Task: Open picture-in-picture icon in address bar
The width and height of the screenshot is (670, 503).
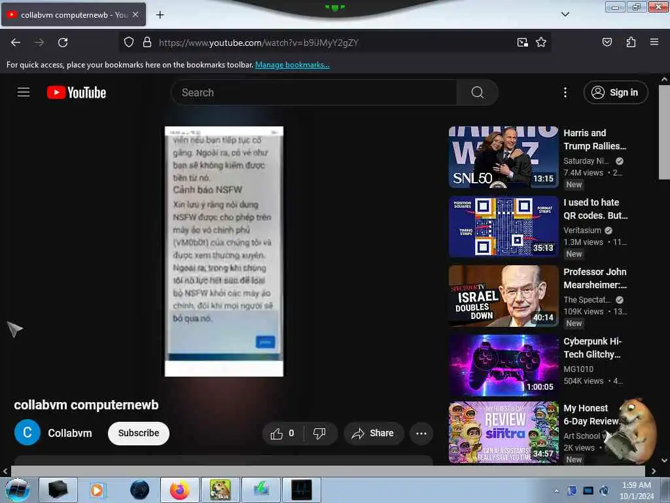Action: tap(522, 43)
